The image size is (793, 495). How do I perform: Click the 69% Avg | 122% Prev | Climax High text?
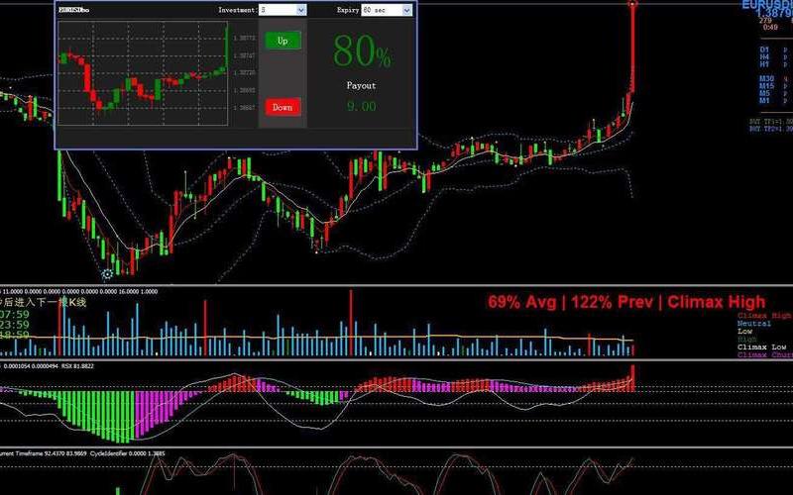click(626, 302)
